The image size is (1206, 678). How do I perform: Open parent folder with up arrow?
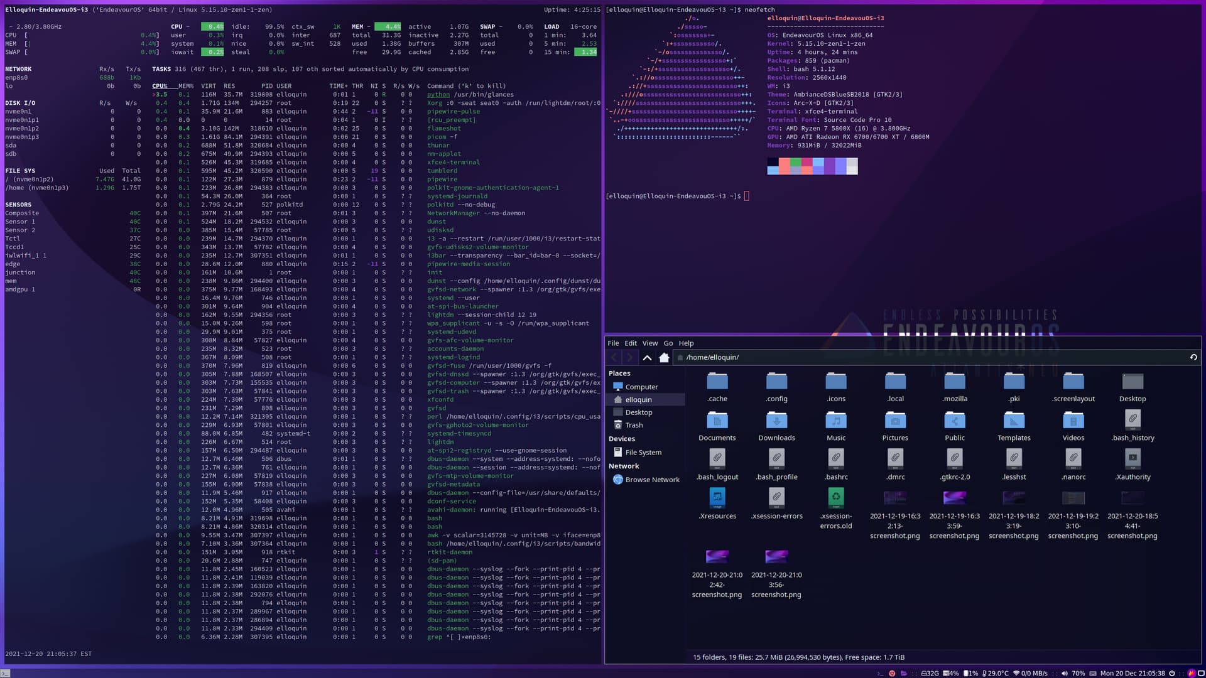[647, 358]
